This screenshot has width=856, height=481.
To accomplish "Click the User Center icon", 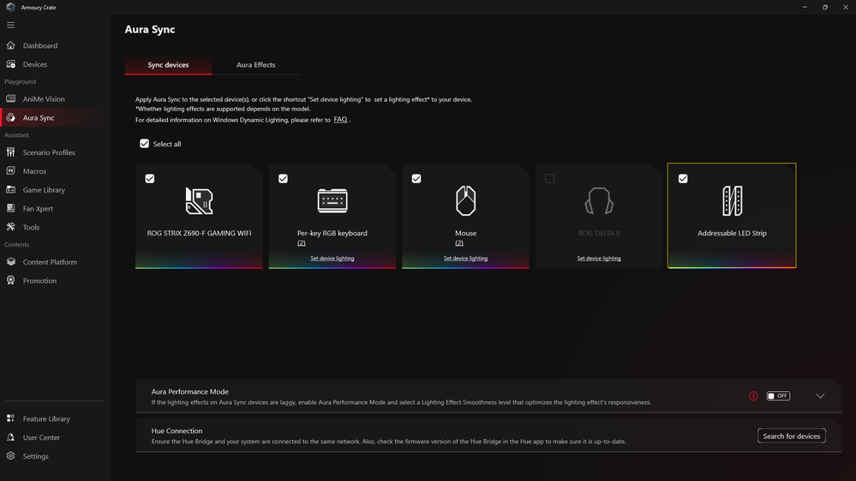I will point(11,437).
